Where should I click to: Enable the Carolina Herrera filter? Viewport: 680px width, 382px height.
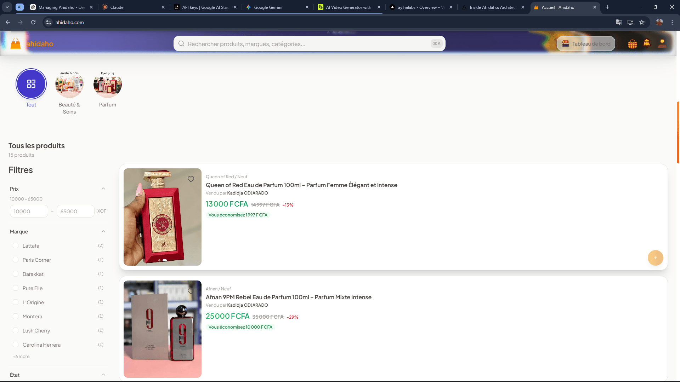click(x=16, y=345)
